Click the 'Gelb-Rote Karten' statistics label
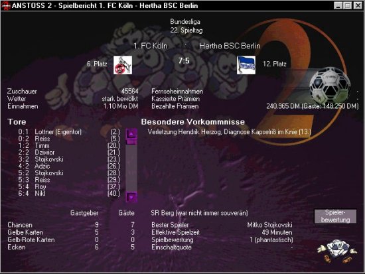Screen dimensions: 365x274 [31, 240]
